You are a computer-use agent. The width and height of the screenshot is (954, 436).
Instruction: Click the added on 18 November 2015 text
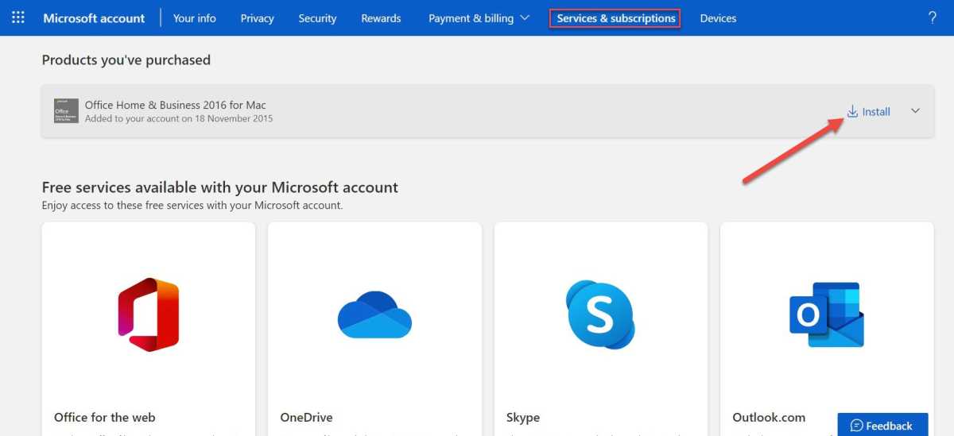tap(179, 119)
